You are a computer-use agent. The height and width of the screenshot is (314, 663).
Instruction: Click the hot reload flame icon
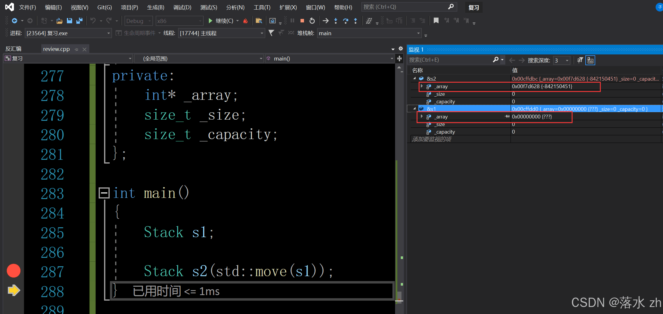(x=246, y=21)
